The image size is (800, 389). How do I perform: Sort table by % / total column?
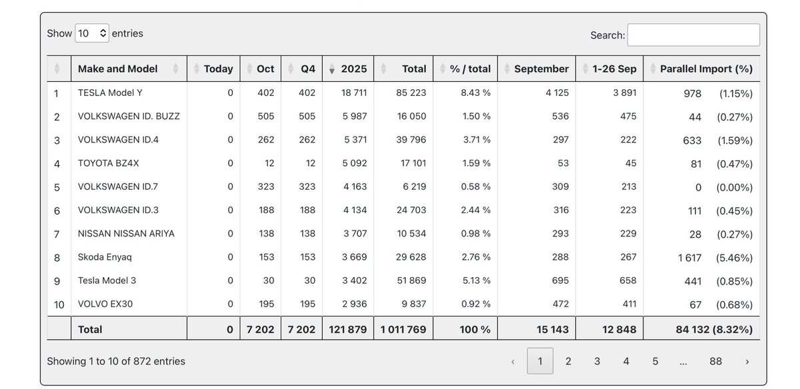[x=465, y=69]
